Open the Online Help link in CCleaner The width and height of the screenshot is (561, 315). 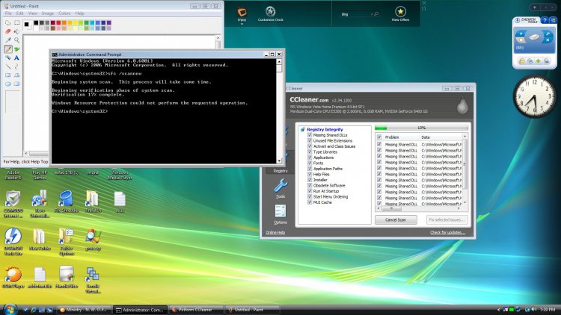point(275,232)
